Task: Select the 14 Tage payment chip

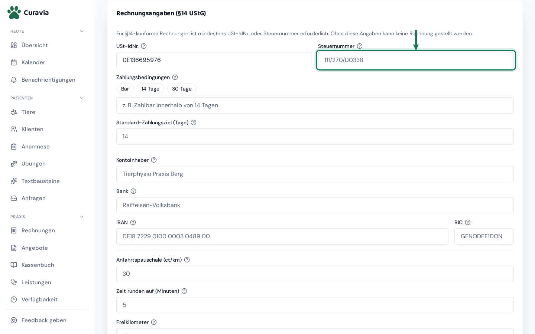Action: click(150, 89)
